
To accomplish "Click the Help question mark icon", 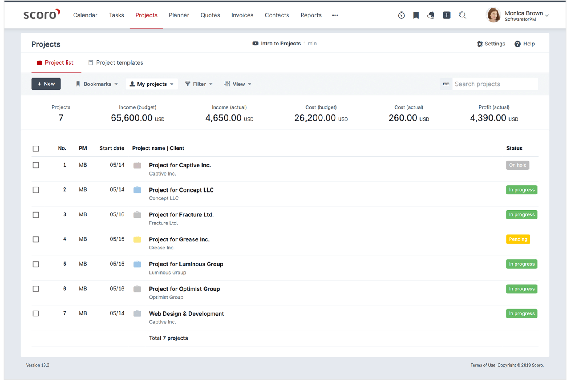I will point(517,44).
